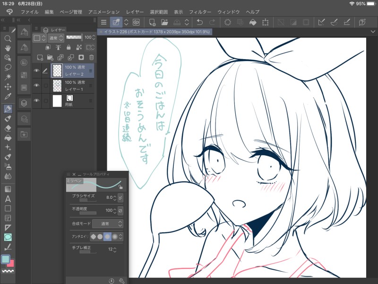Delete layer with trash can icon
The width and height of the screenshot is (378, 284).
coord(91,57)
